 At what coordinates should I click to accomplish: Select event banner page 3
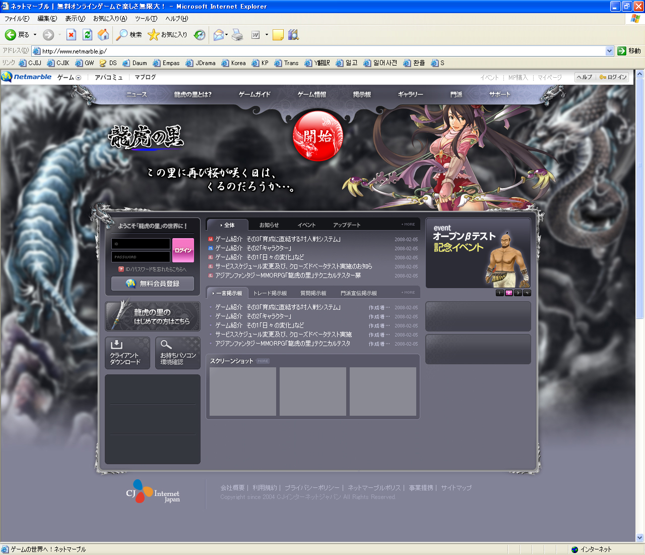(x=518, y=293)
